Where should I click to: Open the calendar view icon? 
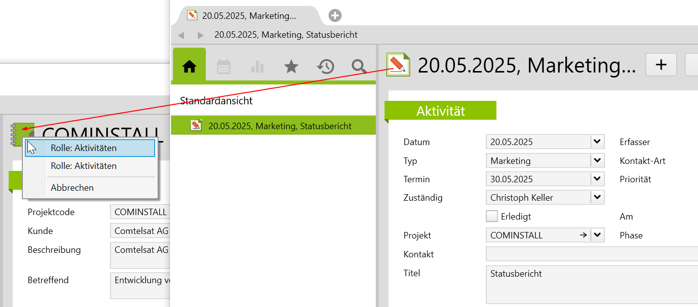[x=224, y=66]
